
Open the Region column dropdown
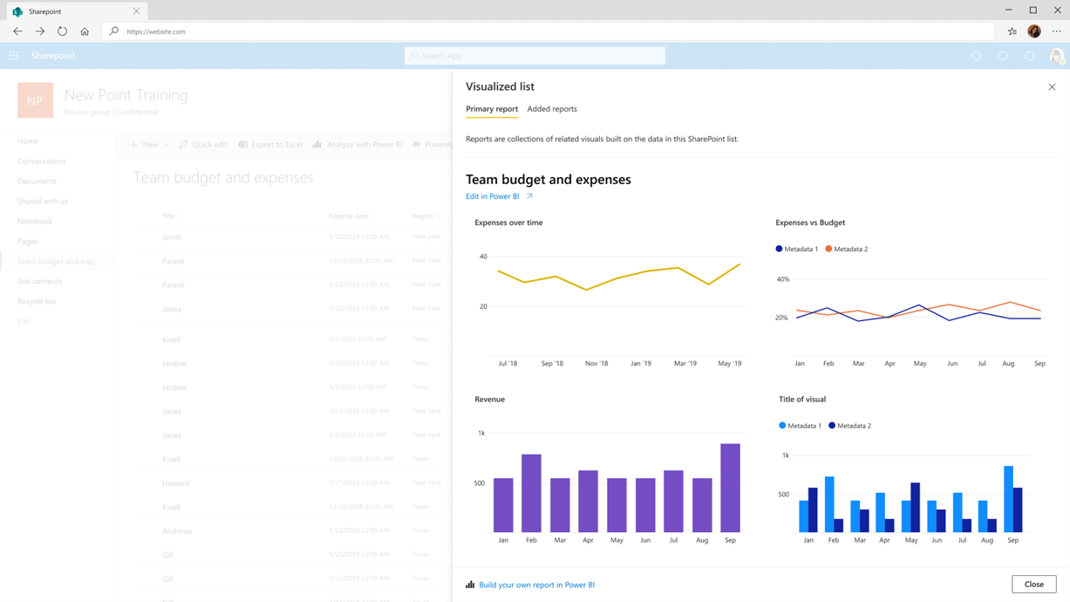pyautogui.click(x=428, y=215)
